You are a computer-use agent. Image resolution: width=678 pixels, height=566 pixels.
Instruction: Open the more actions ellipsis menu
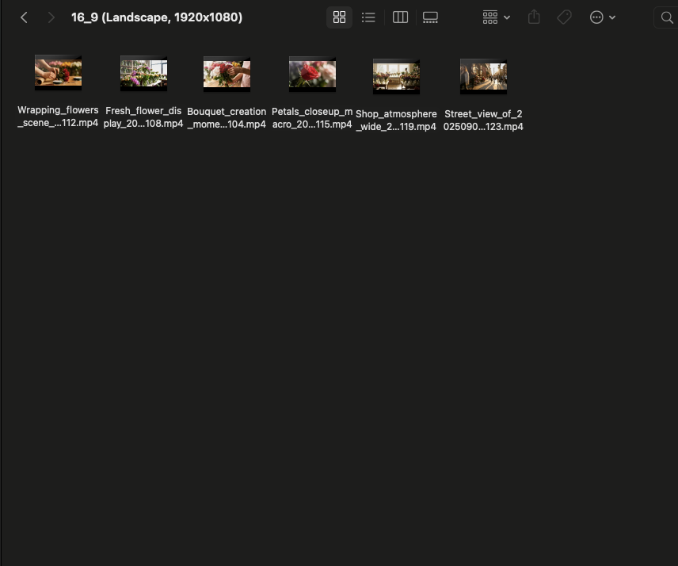click(602, 17)
